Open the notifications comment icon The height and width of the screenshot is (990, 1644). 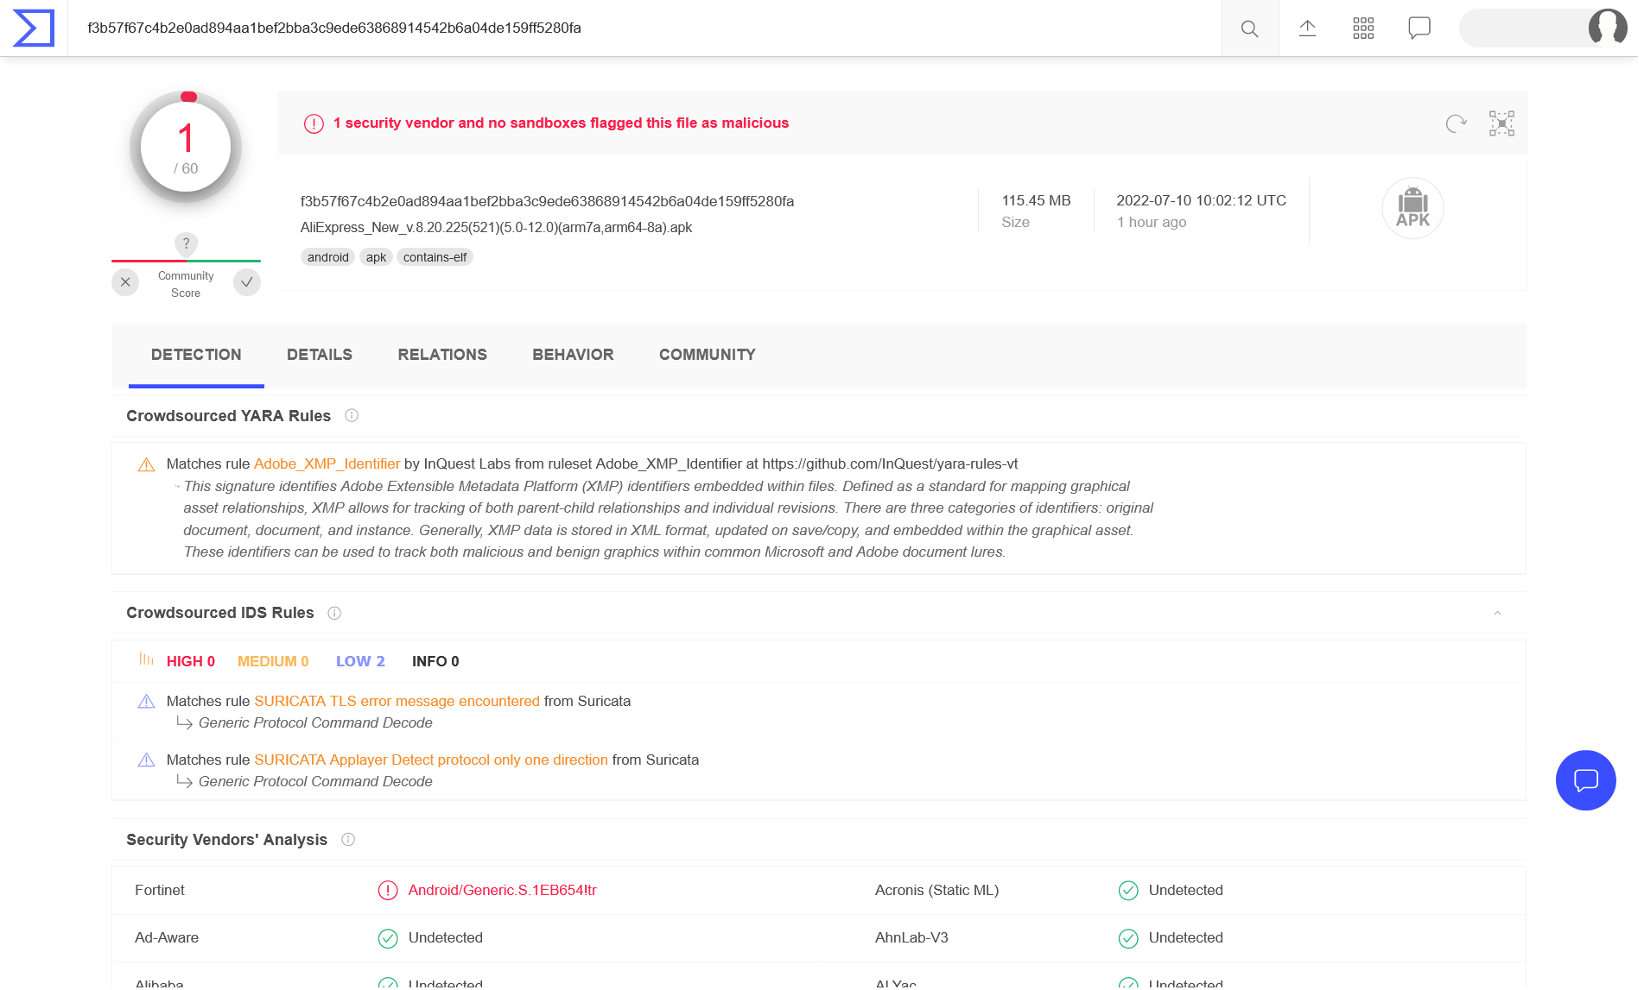(x=1419, y=28)
